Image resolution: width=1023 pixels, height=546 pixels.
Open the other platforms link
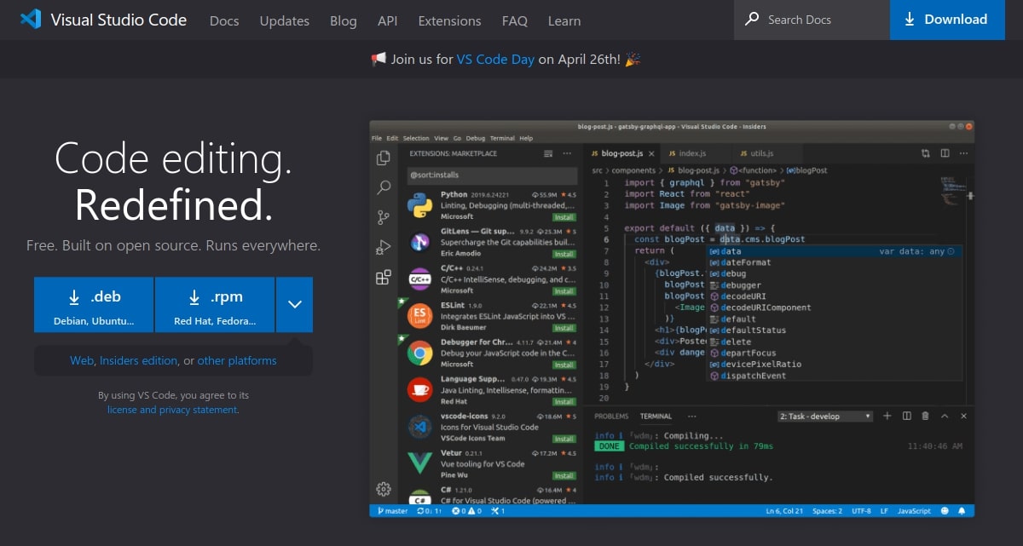click(x=237, y=360)
